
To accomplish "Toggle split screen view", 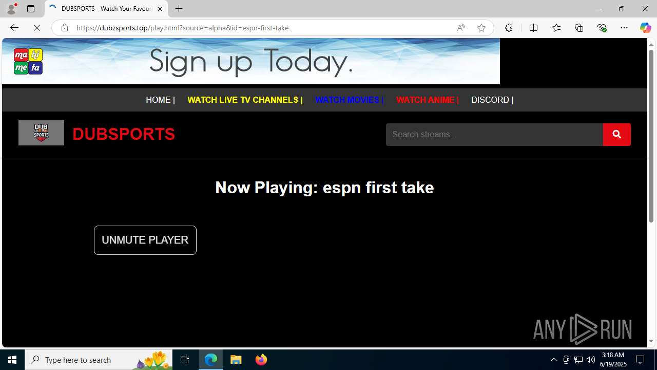I will coord(533,28).
